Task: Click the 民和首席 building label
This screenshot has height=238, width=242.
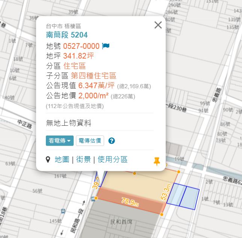Action: coord(121,222)
